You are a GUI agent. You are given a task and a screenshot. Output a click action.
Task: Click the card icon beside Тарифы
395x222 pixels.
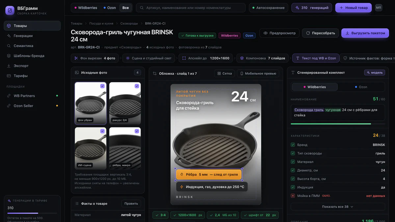9,76
